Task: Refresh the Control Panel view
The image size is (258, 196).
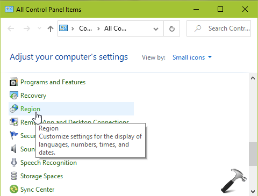Action: (x=172, y=28)
